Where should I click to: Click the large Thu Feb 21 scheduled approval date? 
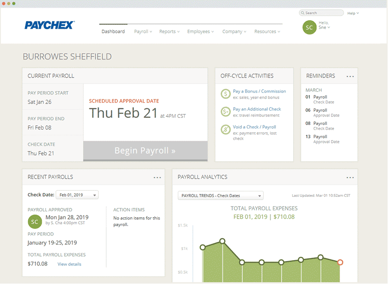tap(123, 113)
